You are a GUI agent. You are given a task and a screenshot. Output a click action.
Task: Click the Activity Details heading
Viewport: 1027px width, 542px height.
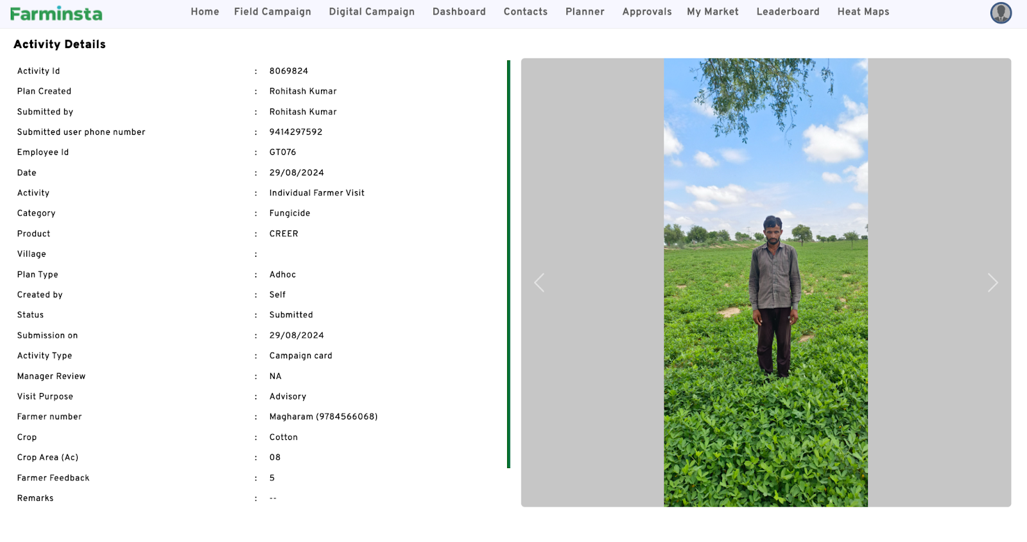[x=60, y=44]
